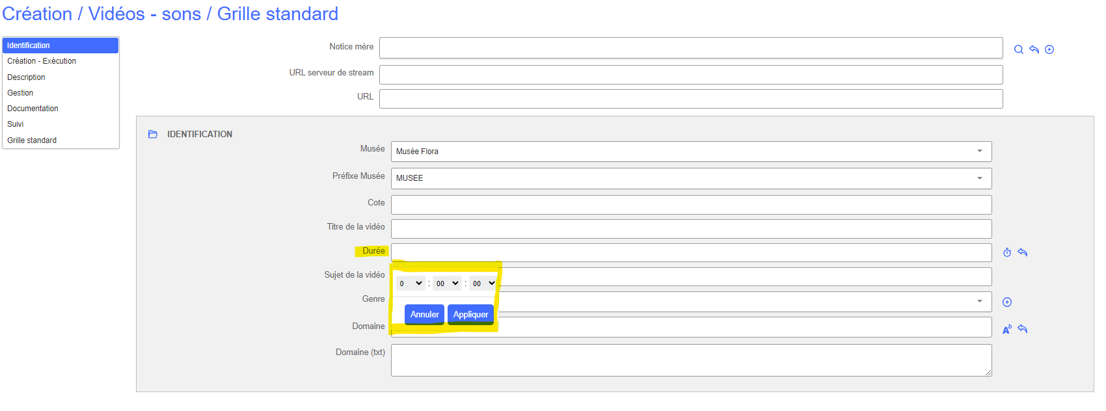Select Documentation in the left menu
This screenshot has width=1106, height=411.
coord(33,109)
